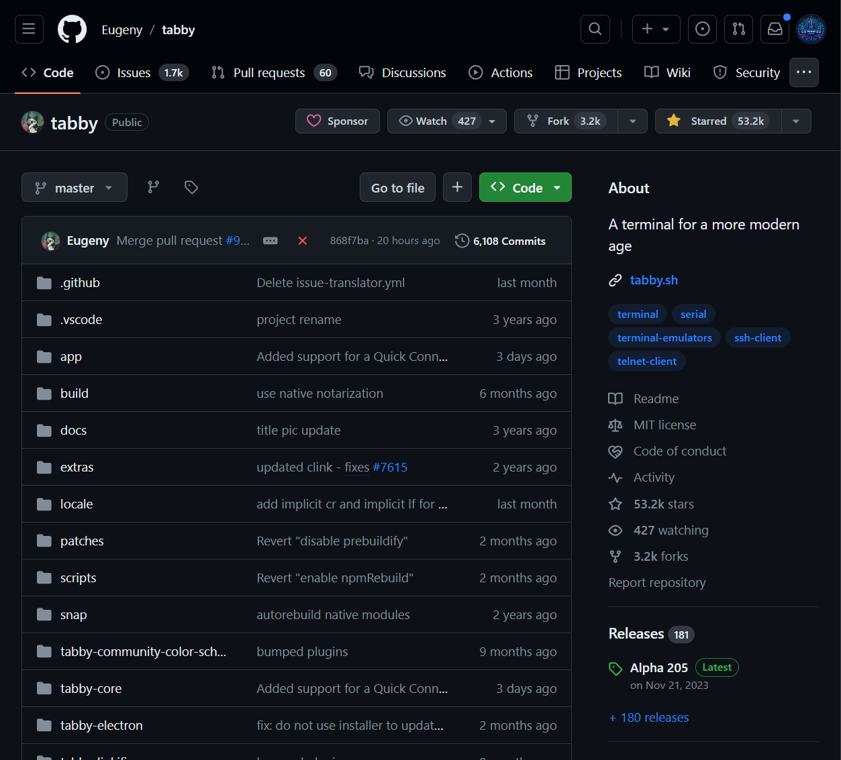
Task: Open the .github folder icon
Action: (44, 283)
